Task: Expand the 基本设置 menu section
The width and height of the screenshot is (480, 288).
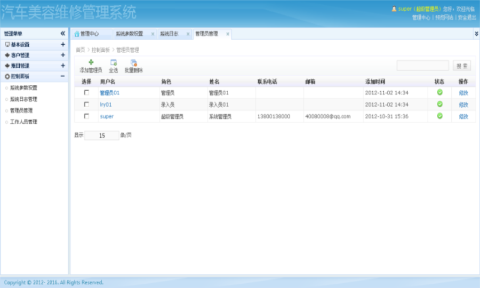Action: point(62,45)
